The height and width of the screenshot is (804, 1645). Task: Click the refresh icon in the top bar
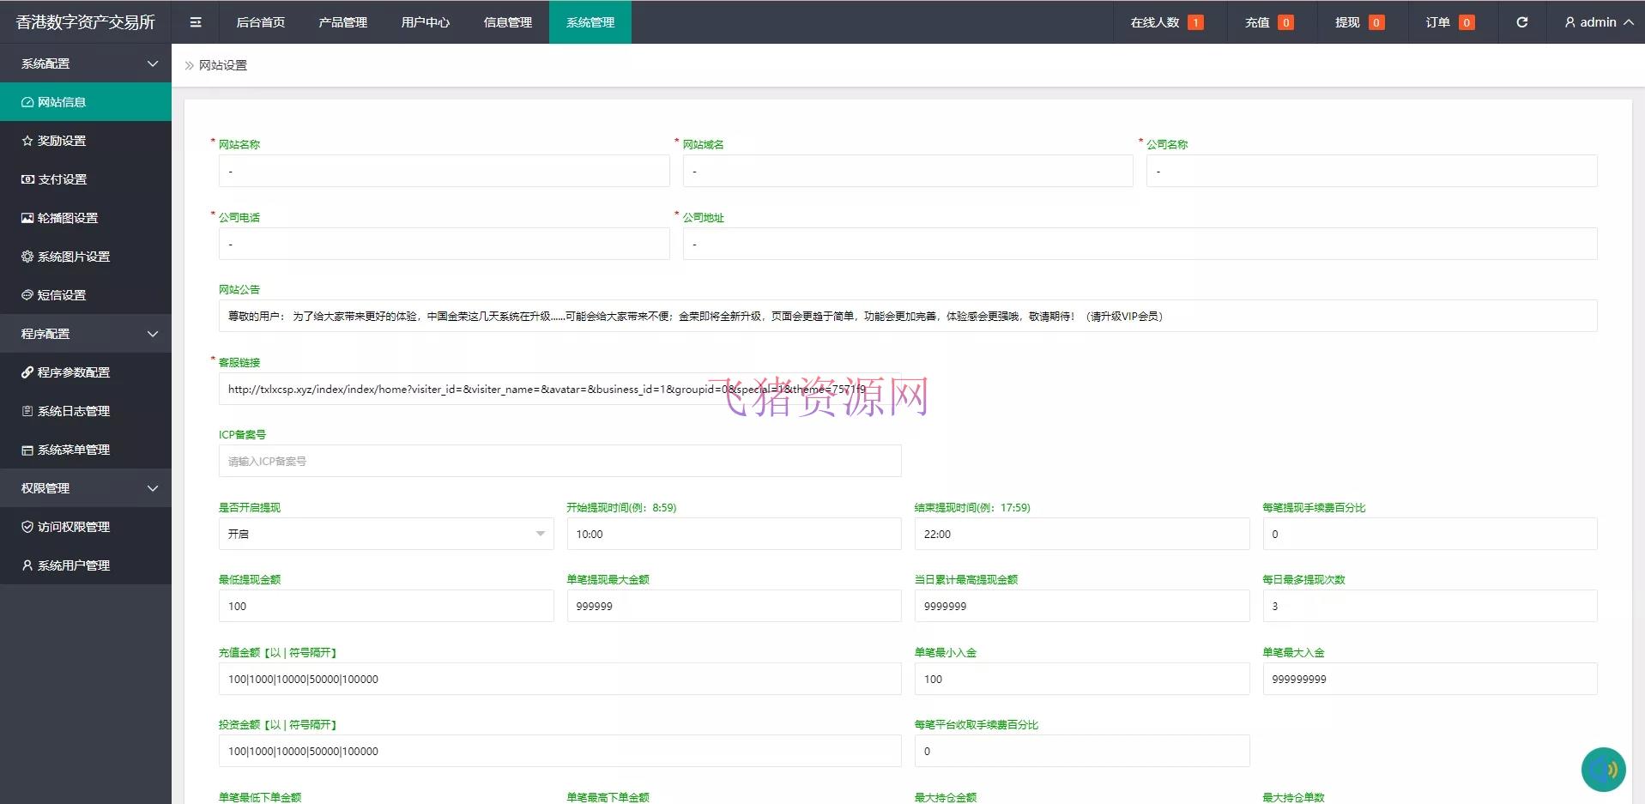point(1522,21)
